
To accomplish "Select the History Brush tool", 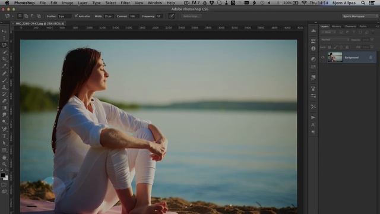I will (4, 94).
